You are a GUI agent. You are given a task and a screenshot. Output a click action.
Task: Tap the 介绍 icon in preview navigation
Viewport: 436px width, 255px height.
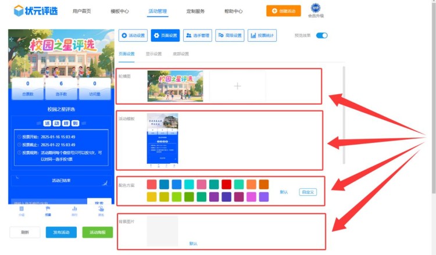(x=22, y=210)
